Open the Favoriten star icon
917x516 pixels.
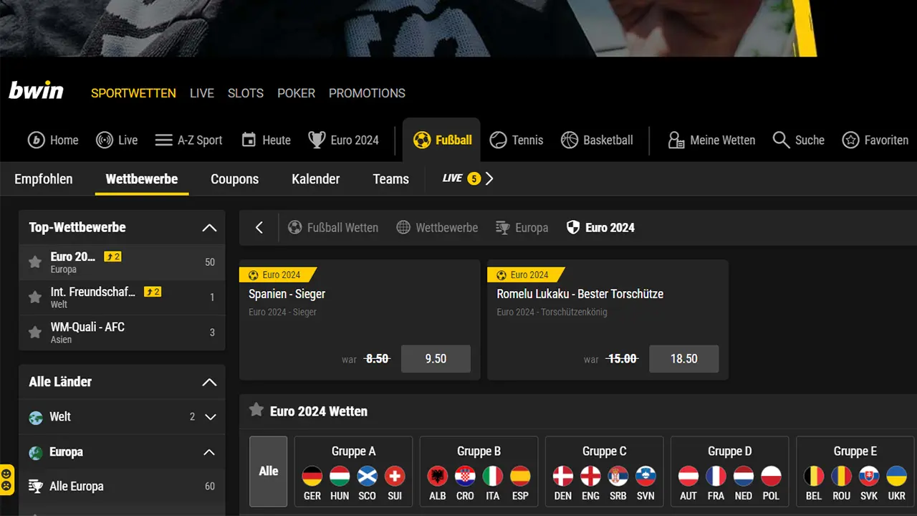coord(850,140)
